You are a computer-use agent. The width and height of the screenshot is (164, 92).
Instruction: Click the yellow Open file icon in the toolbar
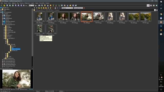point(4,5)
